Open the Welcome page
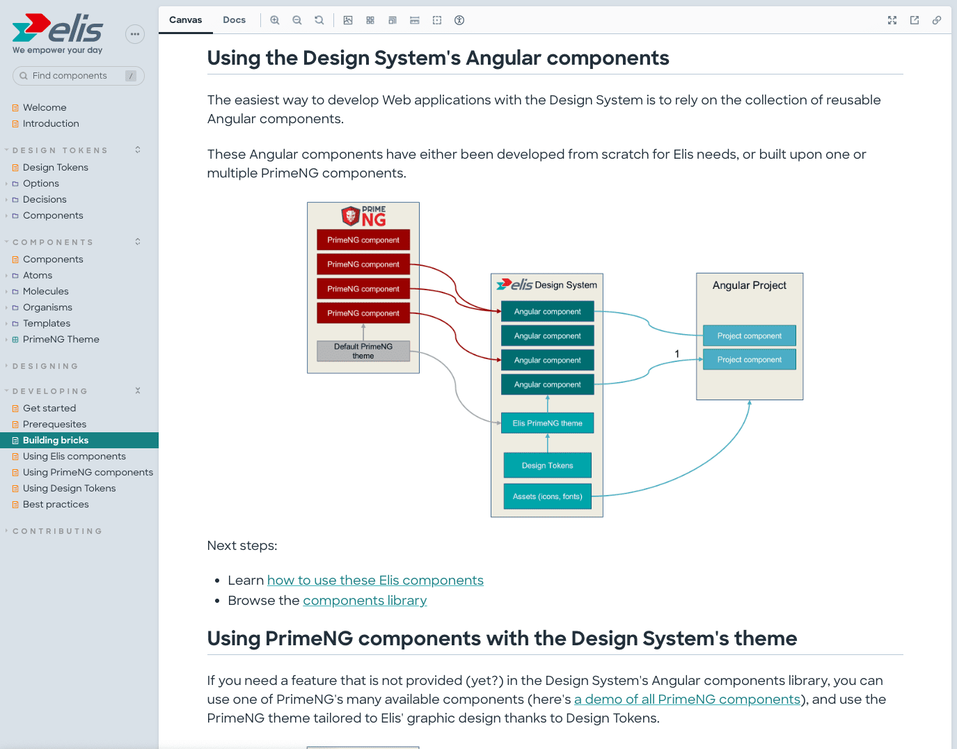This screenshot has height=749, width=957. [45, 108]
